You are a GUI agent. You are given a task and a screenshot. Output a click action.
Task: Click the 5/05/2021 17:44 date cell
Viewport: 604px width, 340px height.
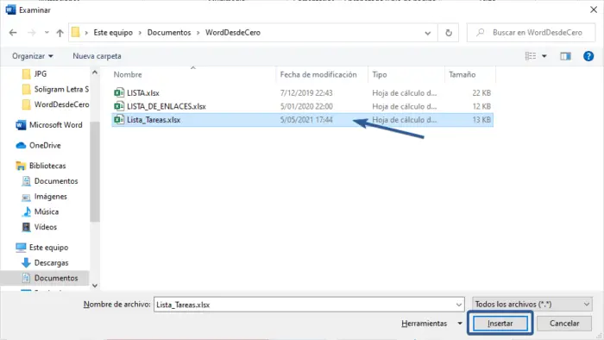click(306, 120)
